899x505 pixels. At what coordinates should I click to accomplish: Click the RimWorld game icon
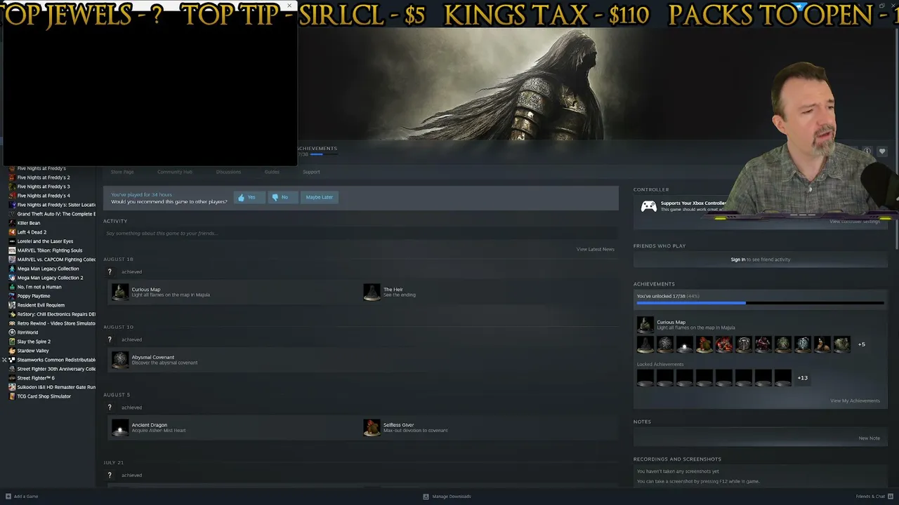[x=12, y=332]
